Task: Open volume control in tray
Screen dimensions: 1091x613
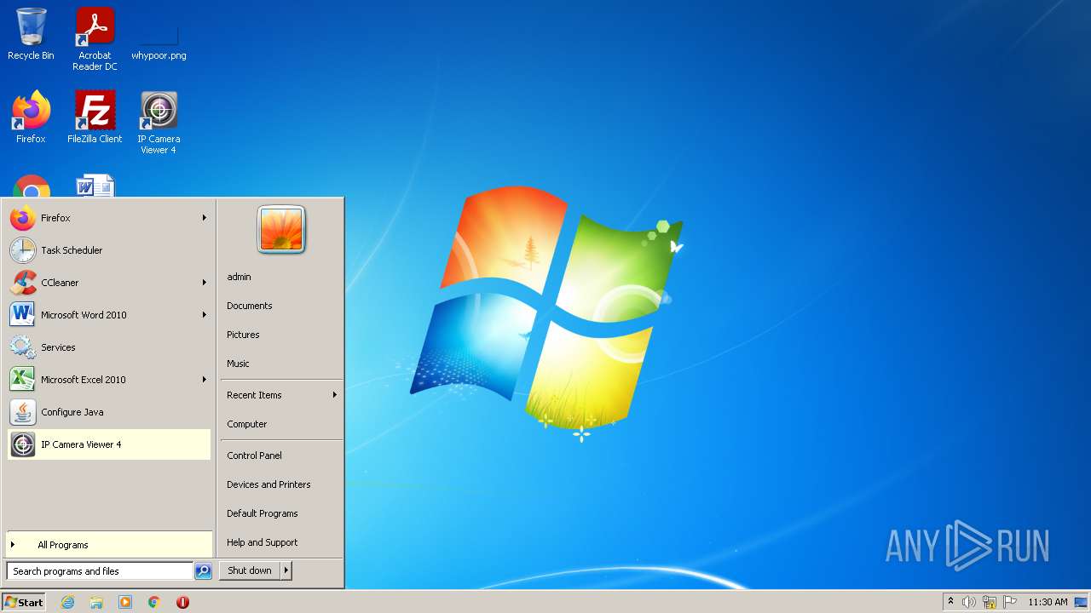Action: (x=969, y=602)
